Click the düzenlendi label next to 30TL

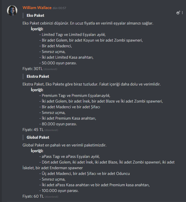50,69
